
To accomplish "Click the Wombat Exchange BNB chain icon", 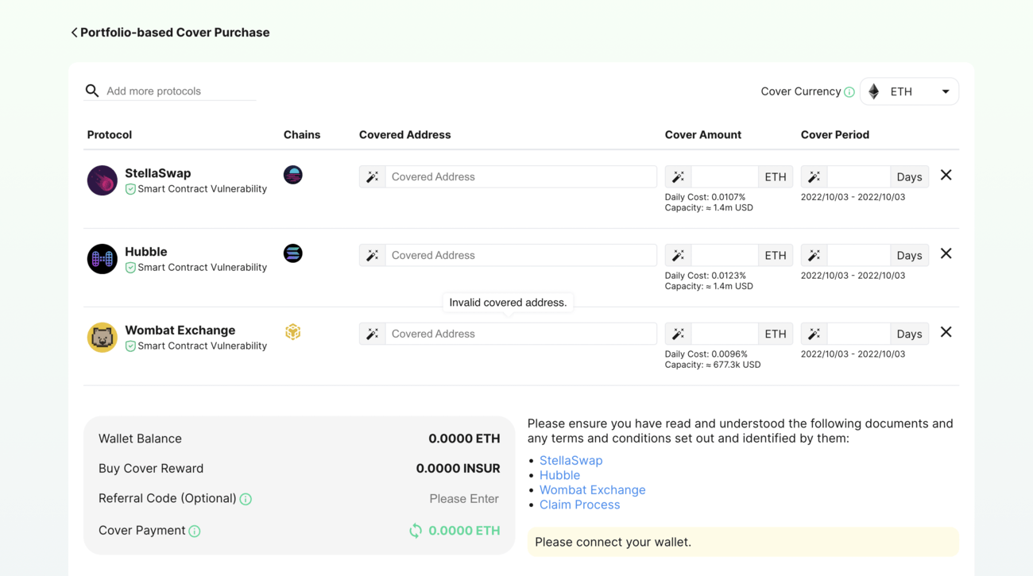I will [293, 332].
